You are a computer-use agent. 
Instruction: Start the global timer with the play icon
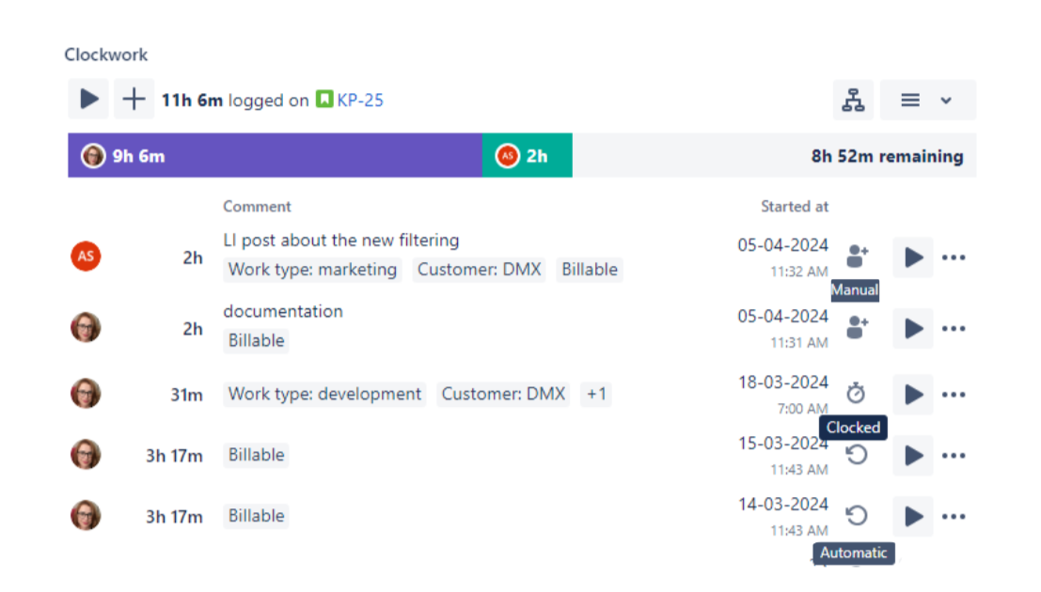[x=87, y=99]
